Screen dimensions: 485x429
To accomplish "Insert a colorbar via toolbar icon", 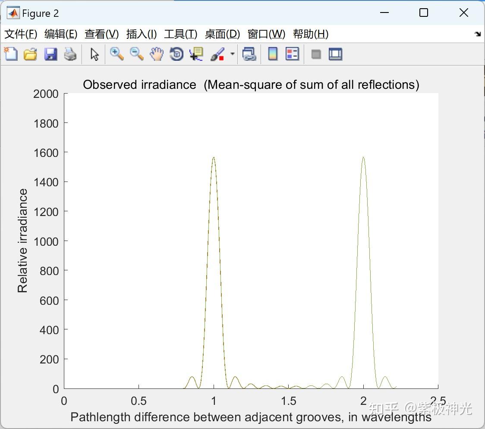I will [273, 54].
